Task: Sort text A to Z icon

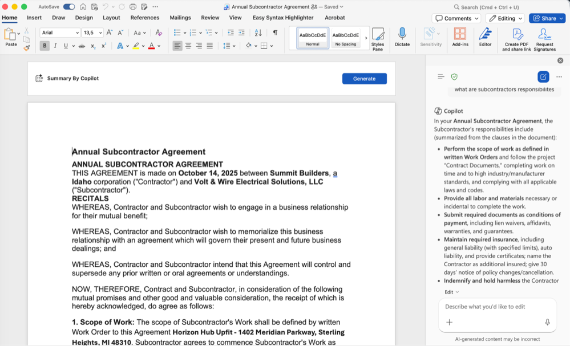Action: click(x=258, y=32)
